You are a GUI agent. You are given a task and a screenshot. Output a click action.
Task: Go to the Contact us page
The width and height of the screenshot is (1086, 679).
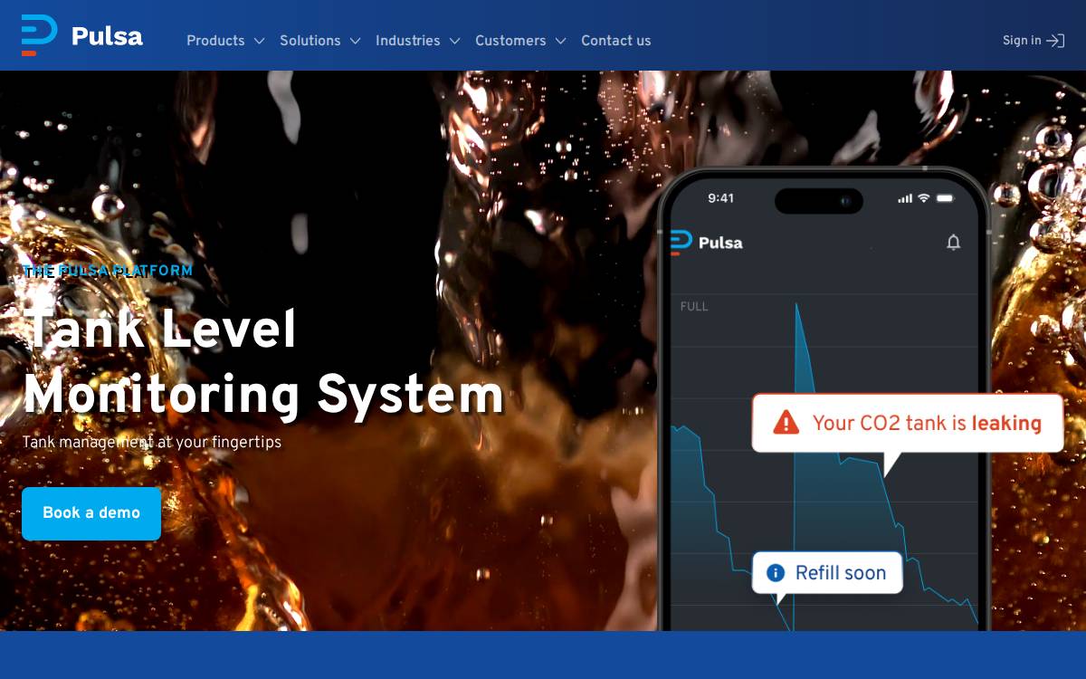[615, 41]
